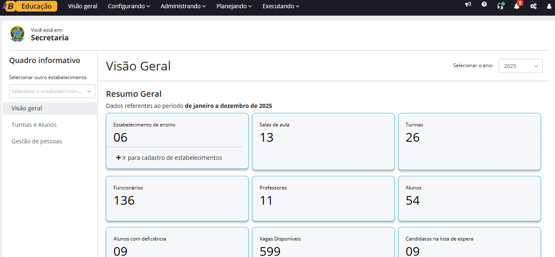Screen dimensions: 555x257
Task: Open settings using the gears icon
Action: [533, 6]
